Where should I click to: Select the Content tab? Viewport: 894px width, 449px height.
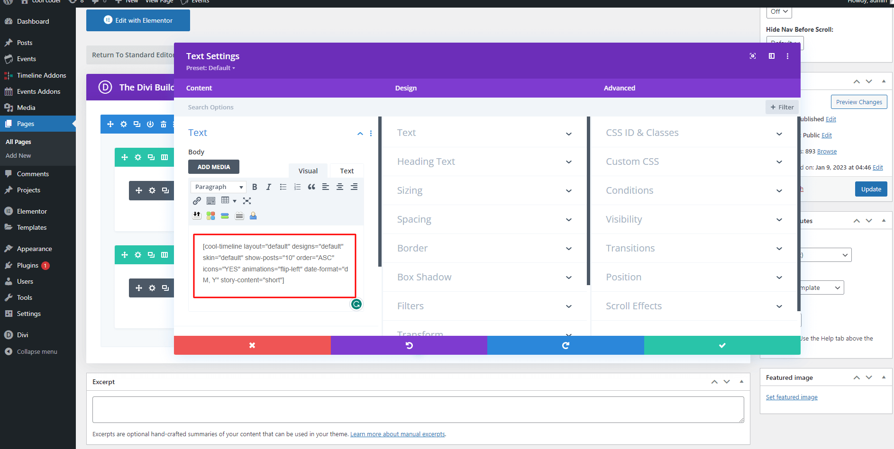click(199, 88)
